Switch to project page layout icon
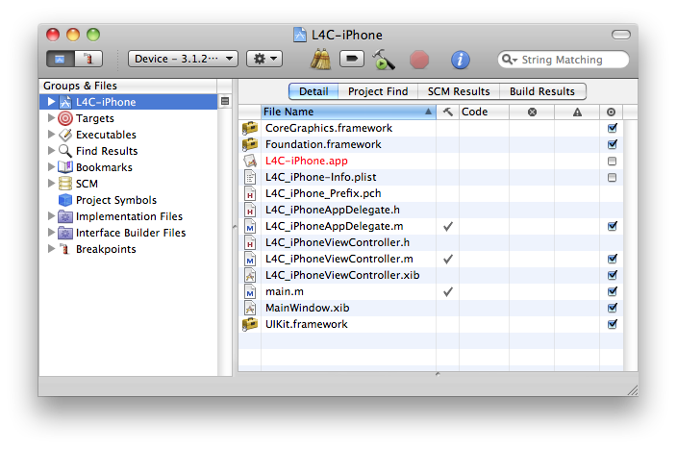This screenshot has width=677, height=449. (61, 59)
